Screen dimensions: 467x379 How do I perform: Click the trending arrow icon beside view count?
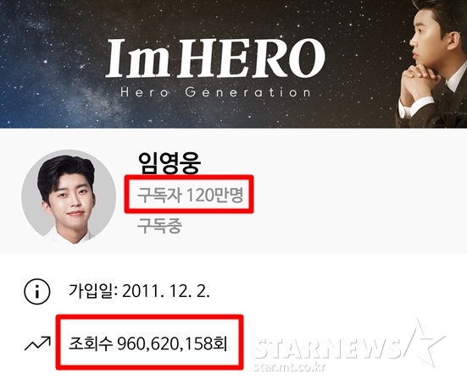tap(37, 343)
